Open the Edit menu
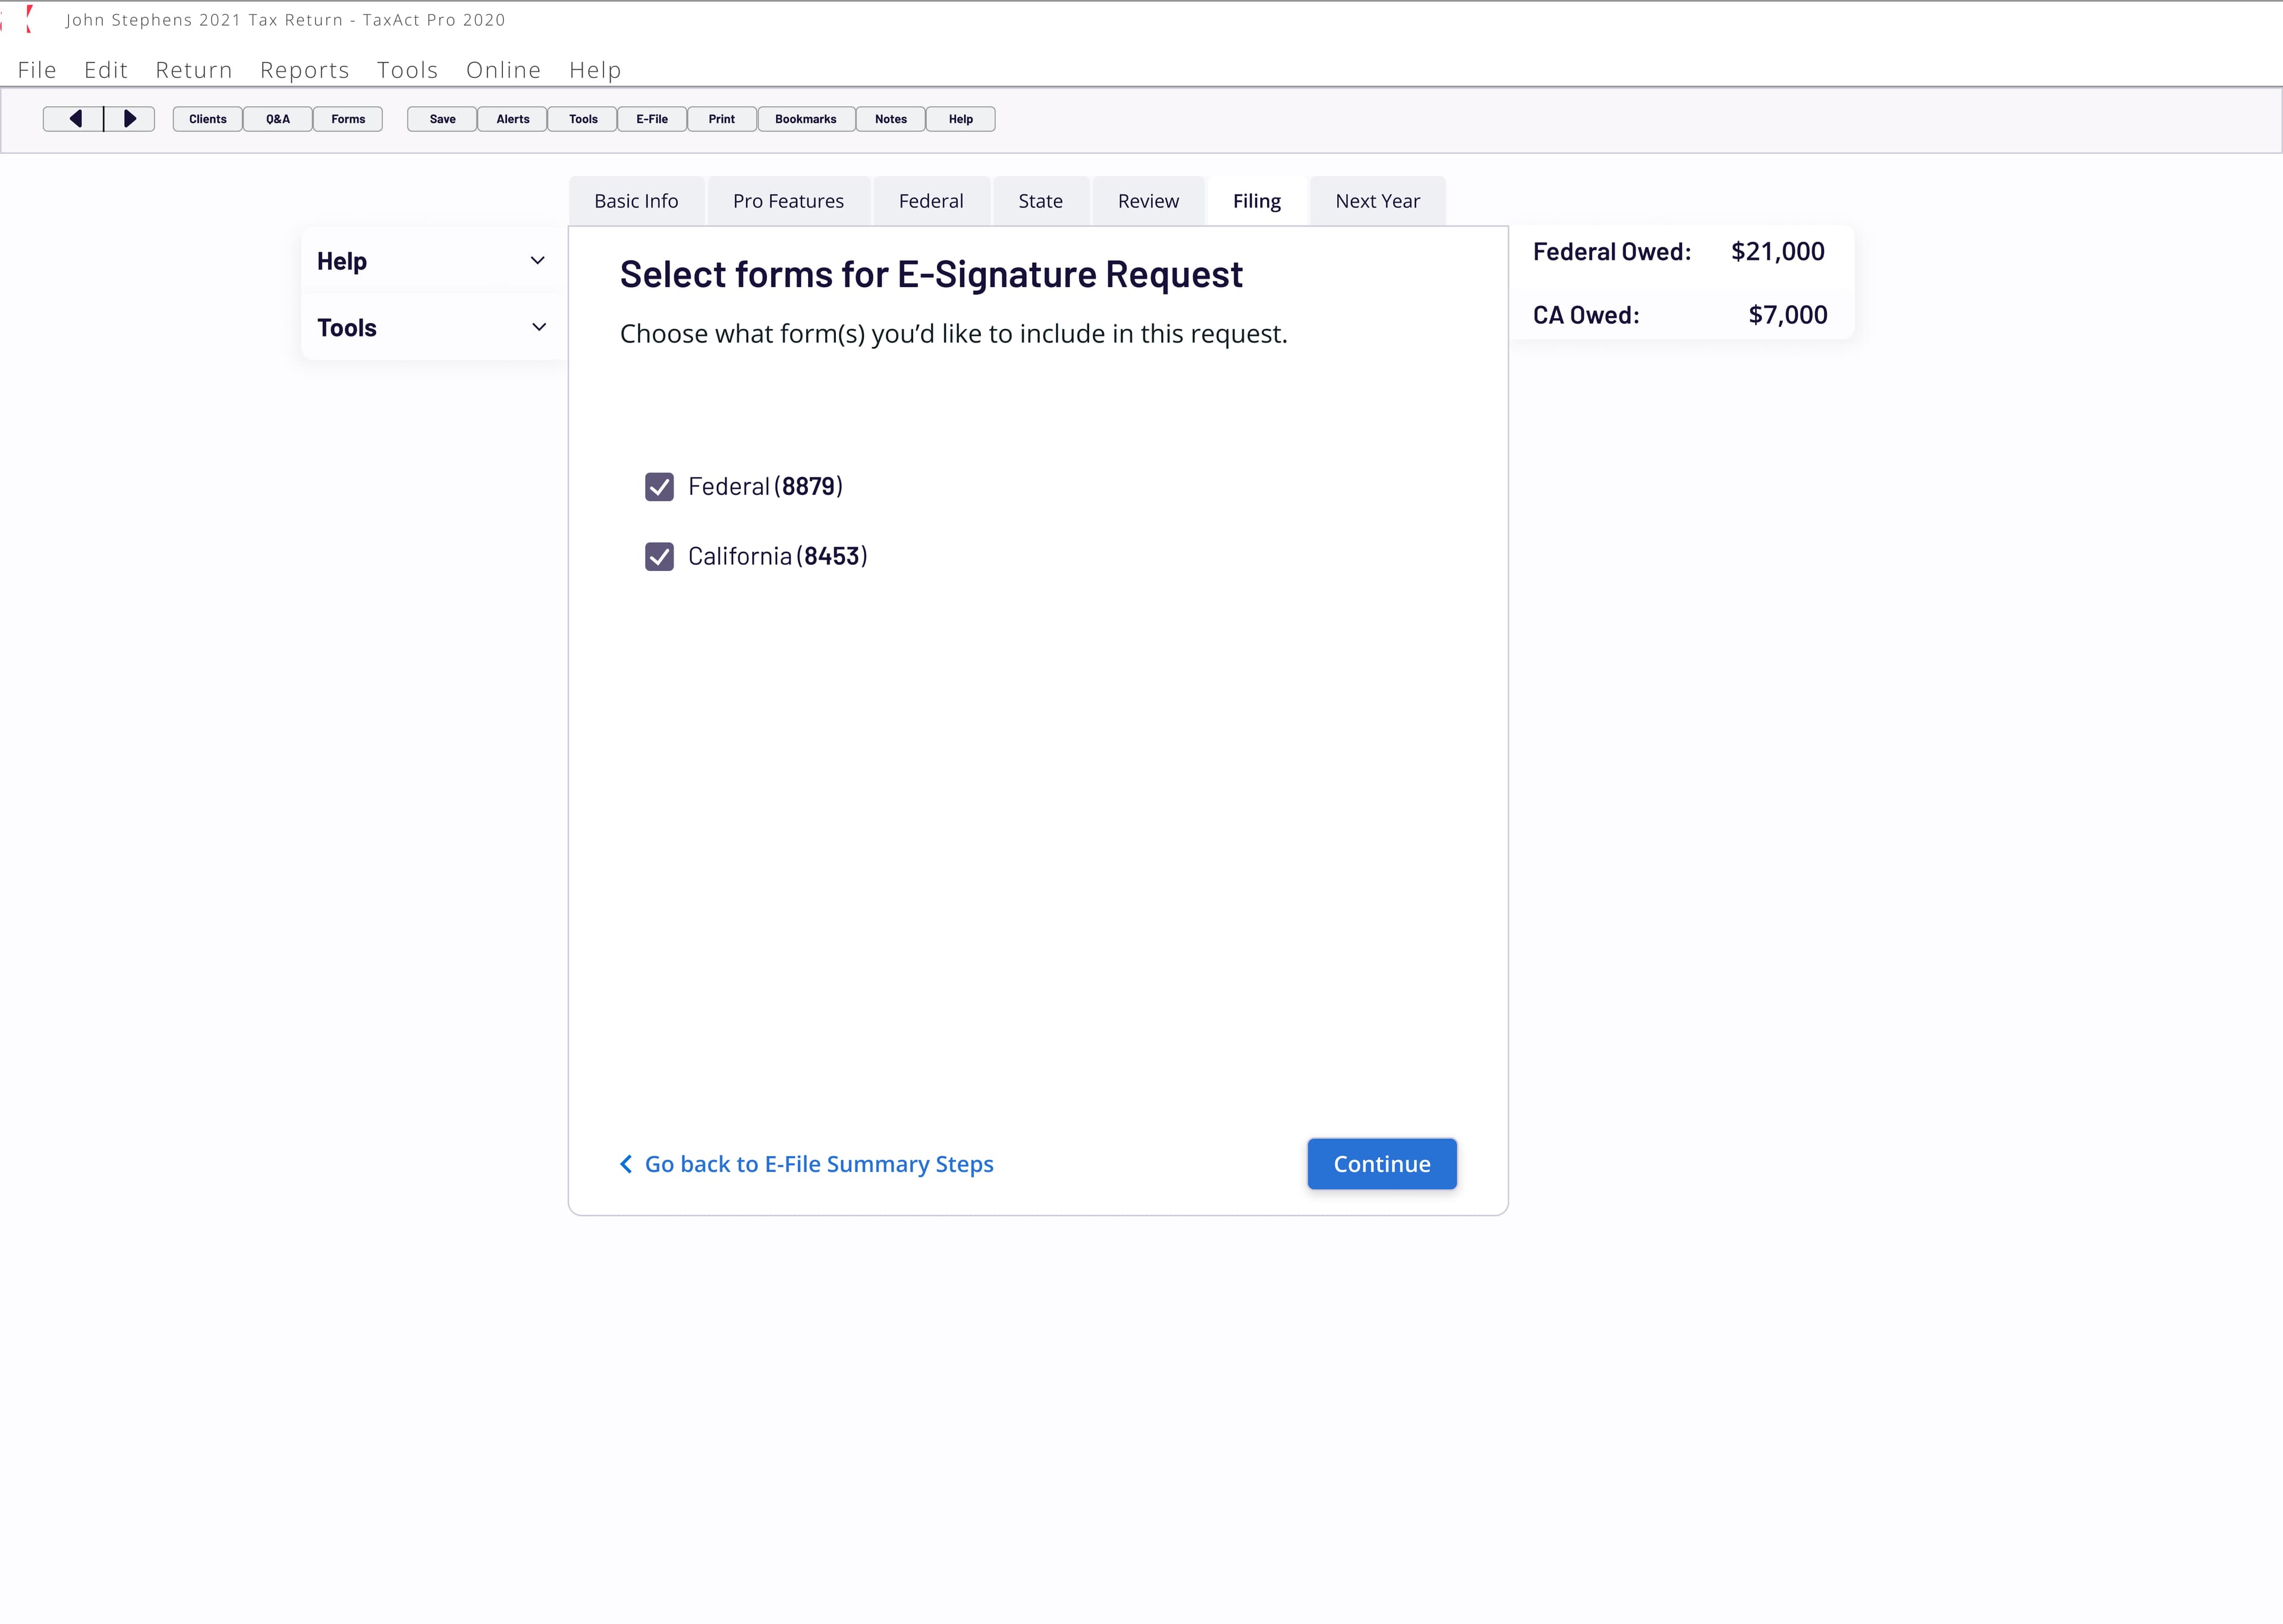Viewport: 2283px width, 1624px height. tap(106, 70)
